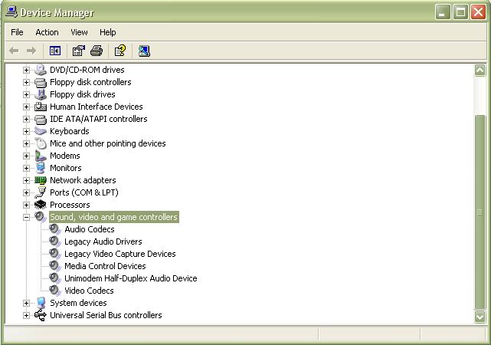
Task: Maximize the Device Manager window
Action: 460,12
